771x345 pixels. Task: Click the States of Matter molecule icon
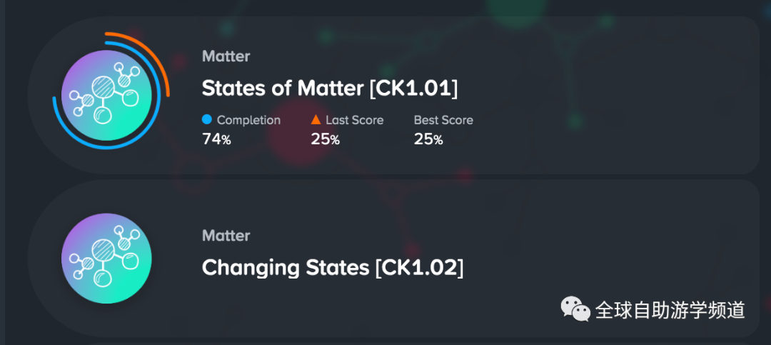point(106,95)
